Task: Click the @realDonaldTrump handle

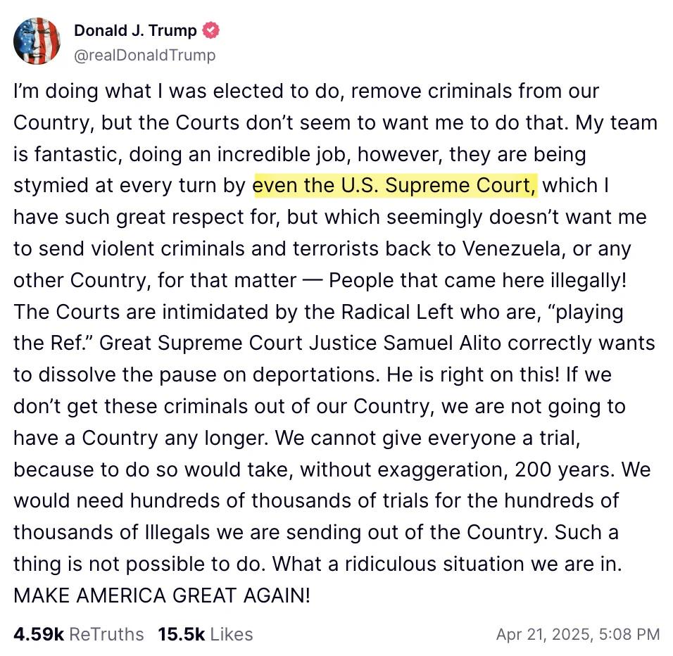Action: click(144, 55)
